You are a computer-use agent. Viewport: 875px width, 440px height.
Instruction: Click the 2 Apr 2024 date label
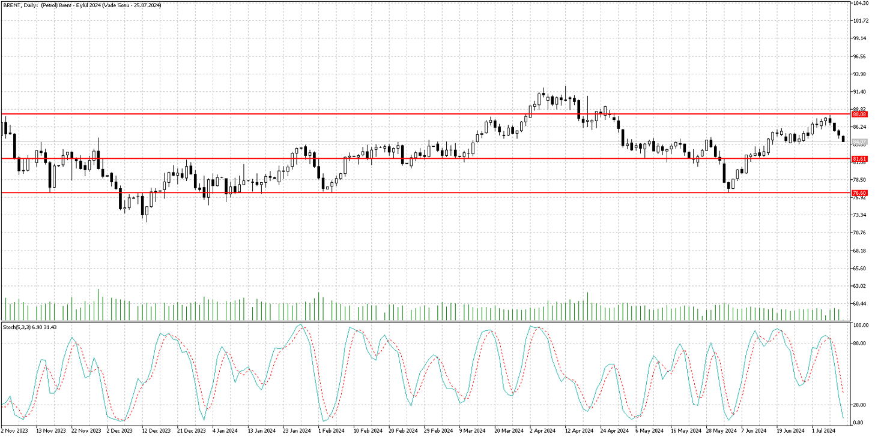point(543,430)
